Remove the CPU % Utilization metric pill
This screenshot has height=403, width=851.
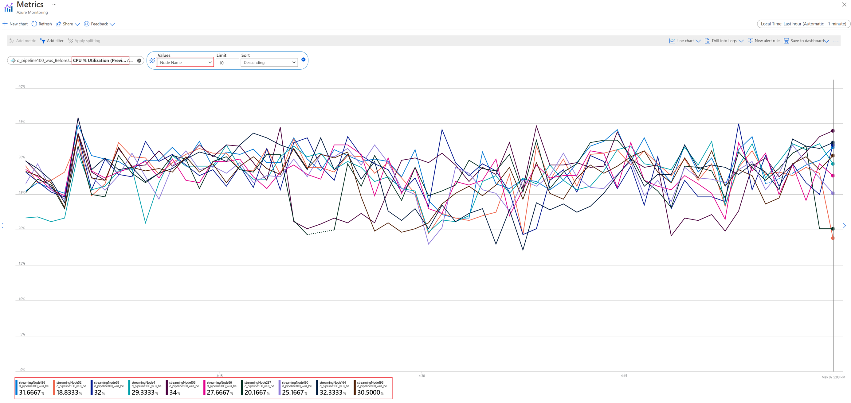click(139, 60)
